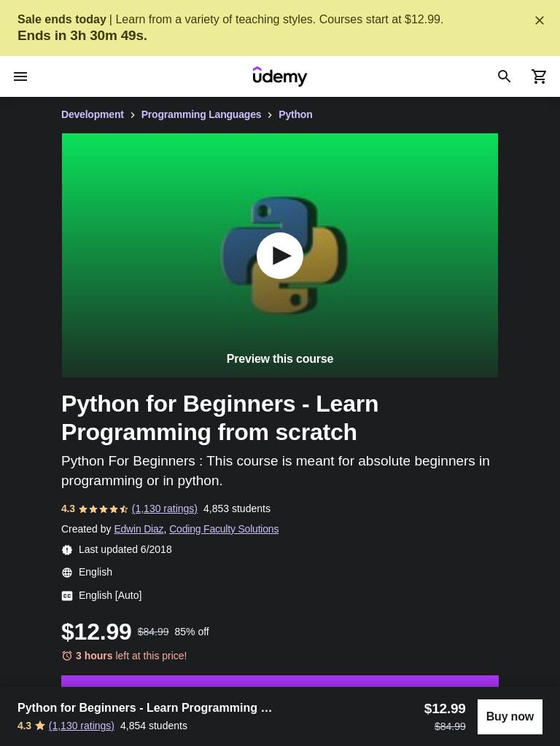Click 'Sale ends today' banner text

point(62,20)
